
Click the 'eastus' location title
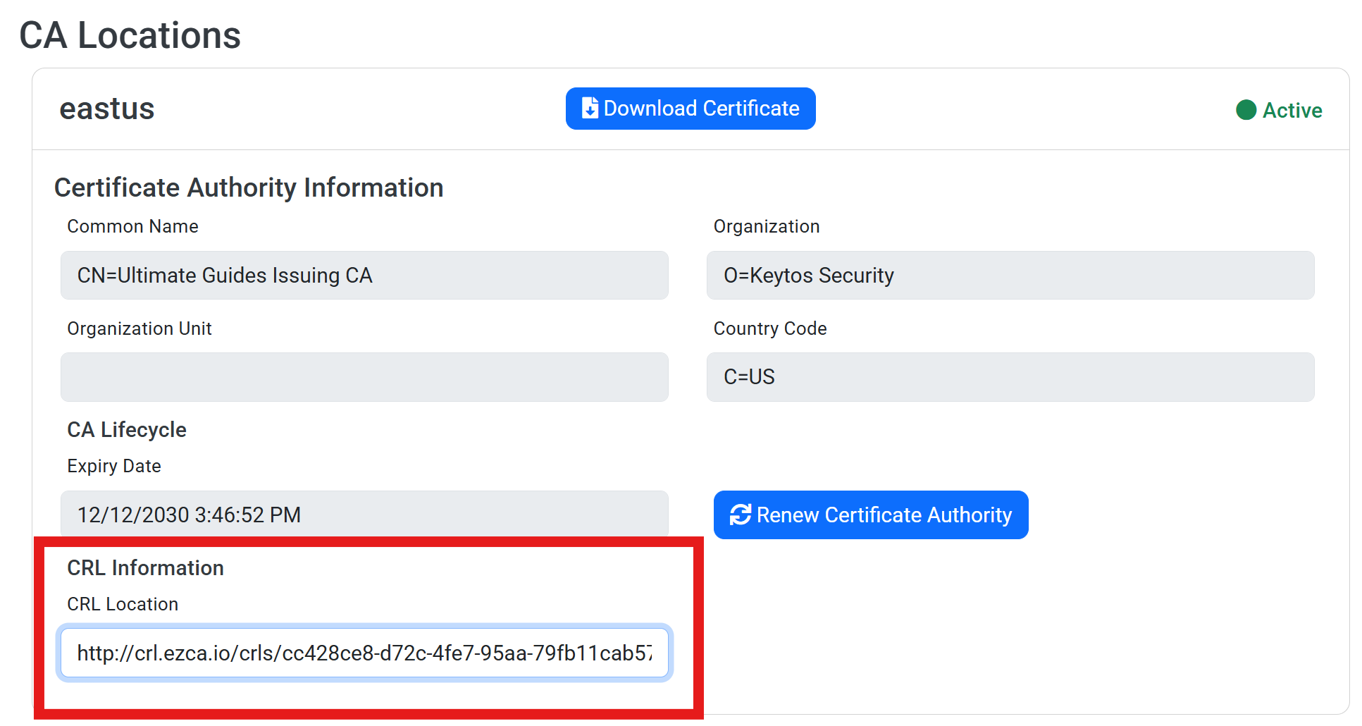coord(107,109)
